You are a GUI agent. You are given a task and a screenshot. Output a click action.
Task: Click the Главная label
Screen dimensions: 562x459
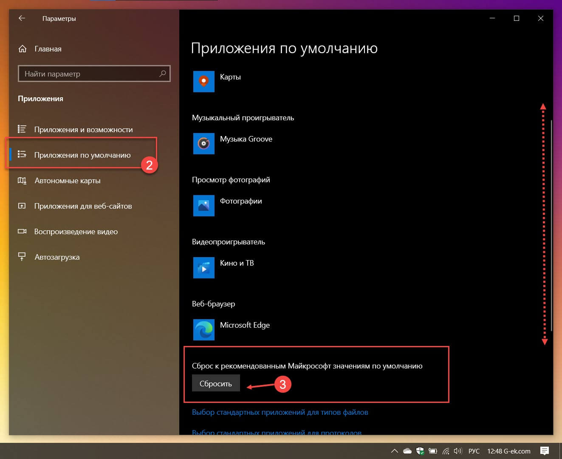click(48, 49)
